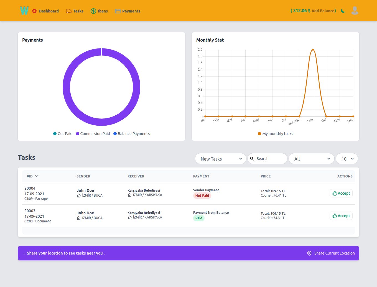Click Add Balance link
The width and height of the screenshot is (377, 287).
pyautogui.click(x=323, y=11)
